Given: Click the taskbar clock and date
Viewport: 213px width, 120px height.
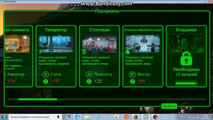Looking at the screenshot, I should tap(206, 117).
